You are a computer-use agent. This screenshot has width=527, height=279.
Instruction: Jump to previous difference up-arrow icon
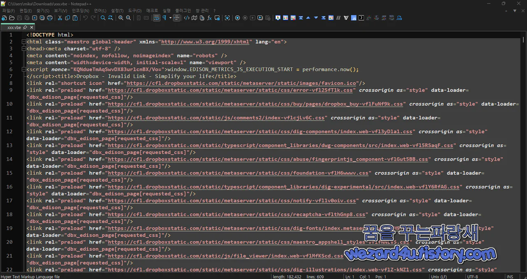(308, 18)
